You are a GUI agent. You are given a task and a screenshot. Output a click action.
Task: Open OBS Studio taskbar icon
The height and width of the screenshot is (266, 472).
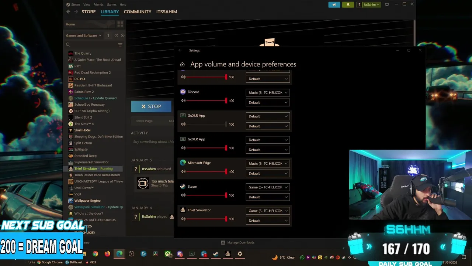tap(132, 254)
